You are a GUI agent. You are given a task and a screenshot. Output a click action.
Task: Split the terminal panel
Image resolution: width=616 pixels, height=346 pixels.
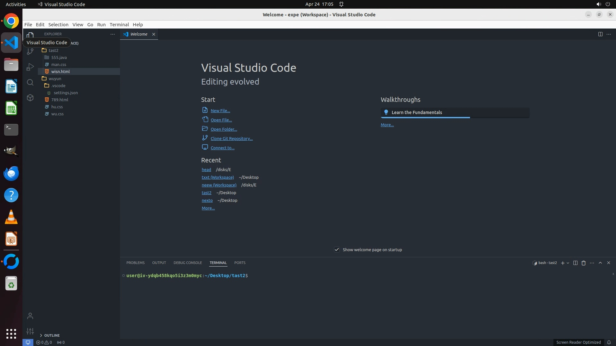pos(575,263)
